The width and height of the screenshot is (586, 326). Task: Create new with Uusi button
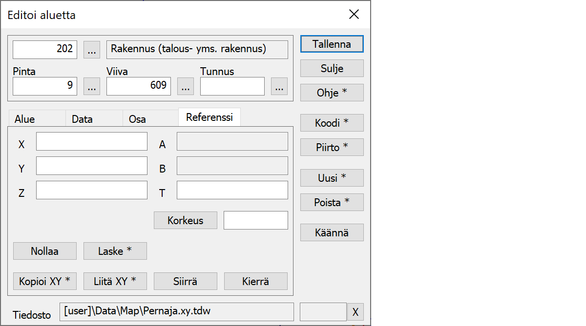[332, 178]
